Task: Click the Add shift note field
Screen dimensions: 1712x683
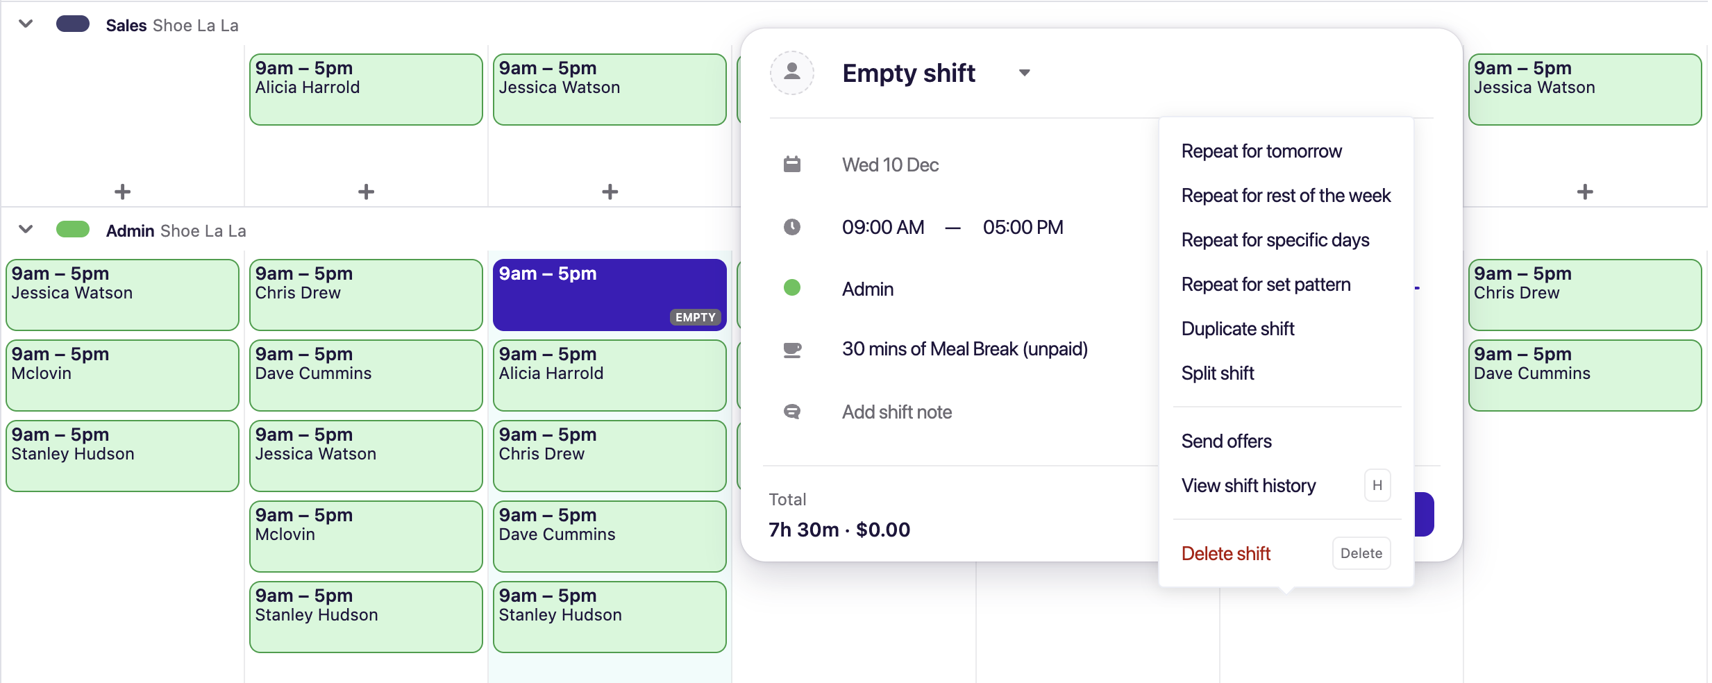Action: click(897, 411)
